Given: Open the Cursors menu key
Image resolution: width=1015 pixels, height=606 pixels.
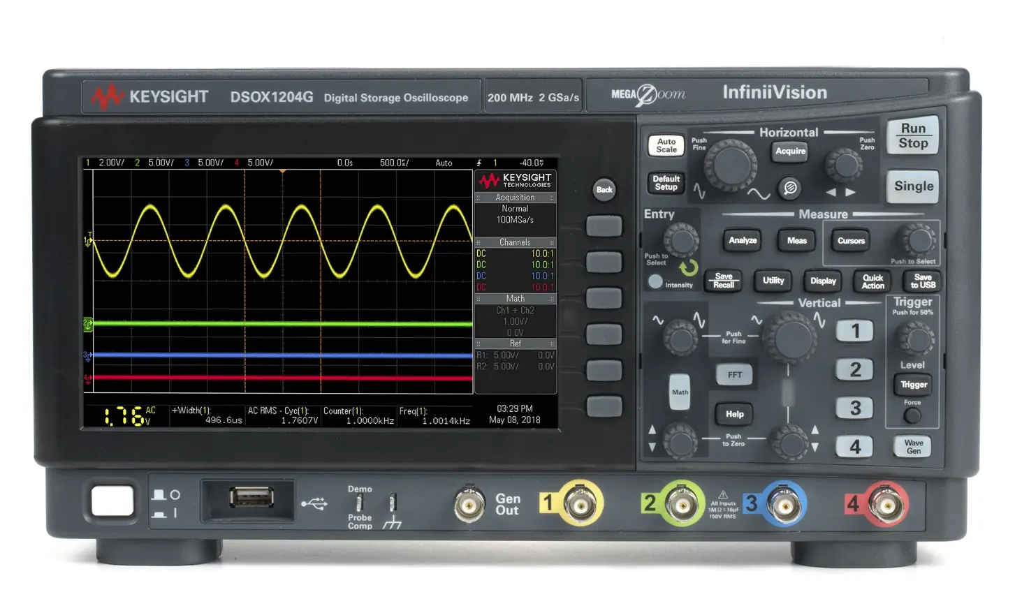Looking at the screenshot, I should pyautogui.click(x=851, y=240).
